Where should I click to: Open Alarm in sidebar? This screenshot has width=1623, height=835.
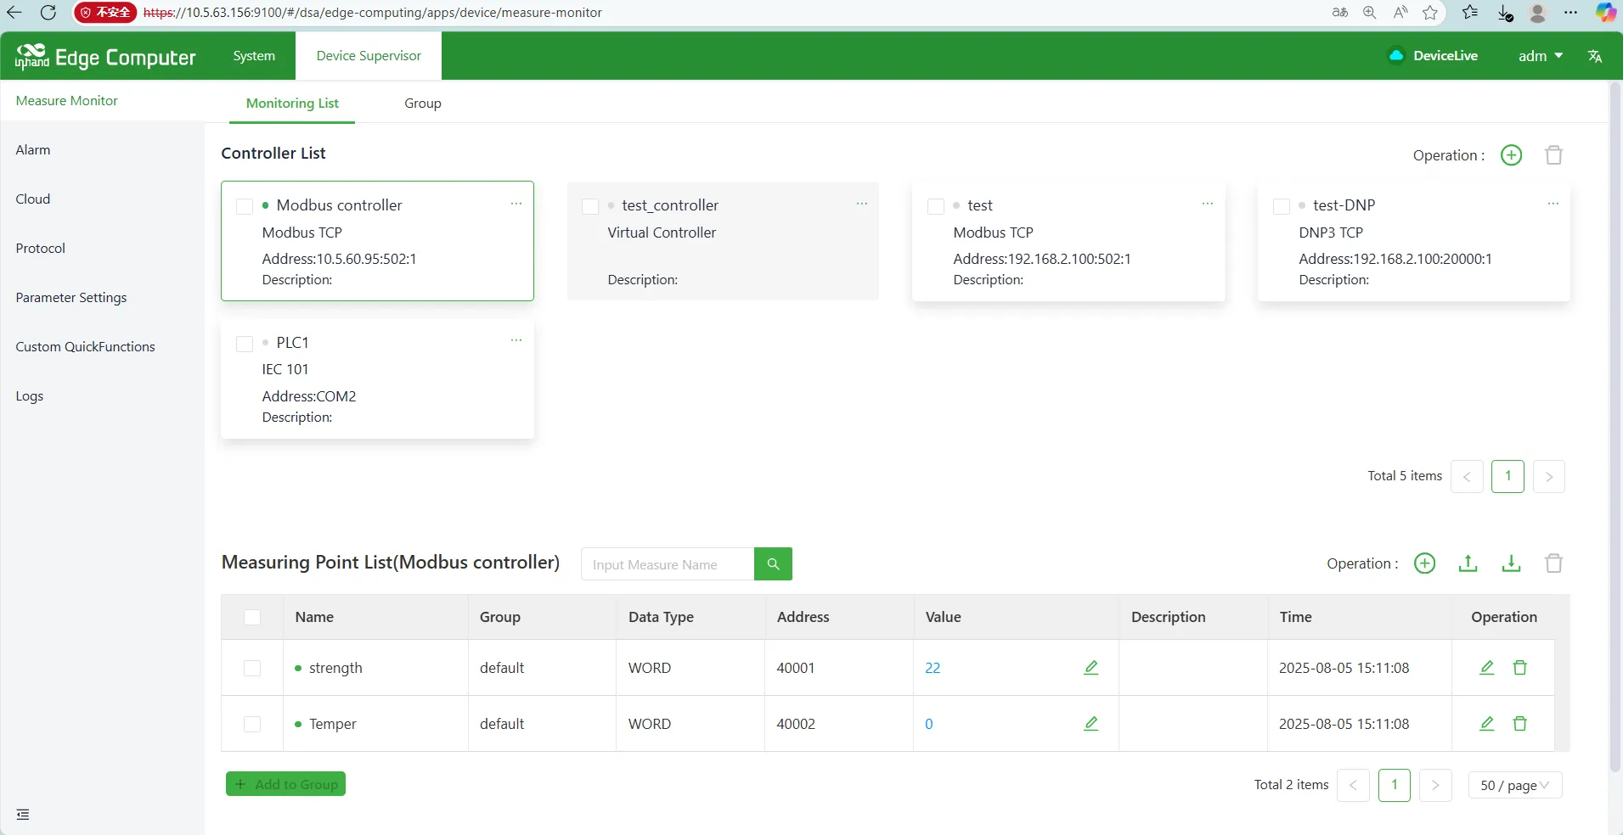click(33, 150)
